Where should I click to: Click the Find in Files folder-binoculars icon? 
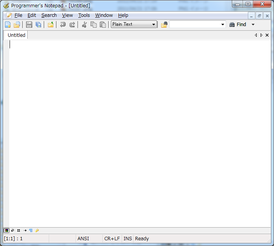(x=164, y=25)
